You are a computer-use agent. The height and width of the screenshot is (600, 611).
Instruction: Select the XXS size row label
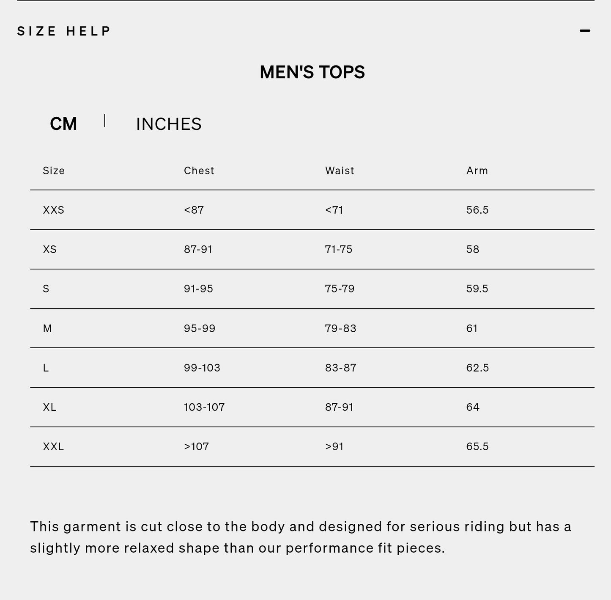click(x=53, y=210)
